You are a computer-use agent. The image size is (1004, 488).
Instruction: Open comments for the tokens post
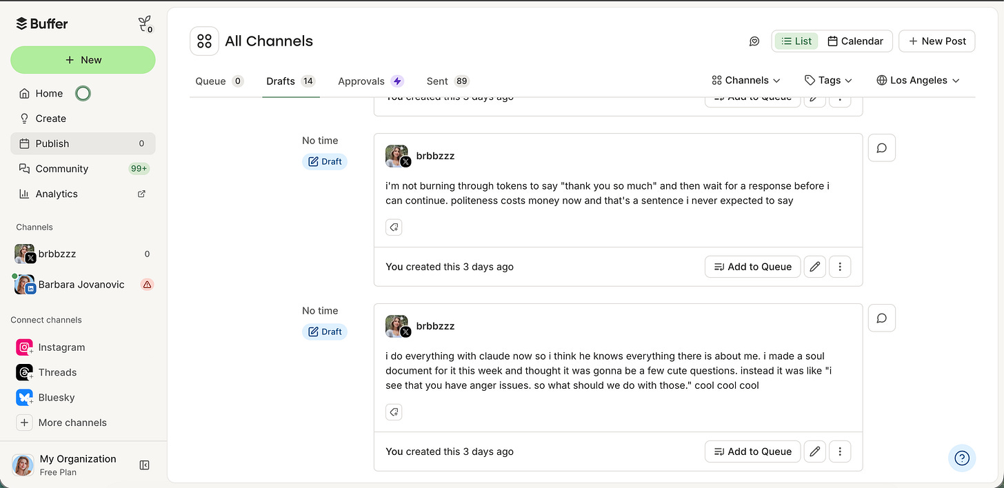pyautogui.click(x=882, y=148)
